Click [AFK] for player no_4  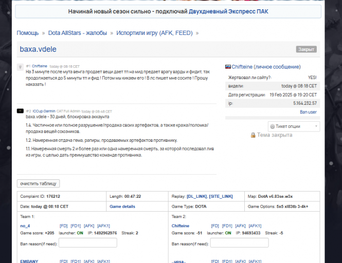click(x=89, y=226)
